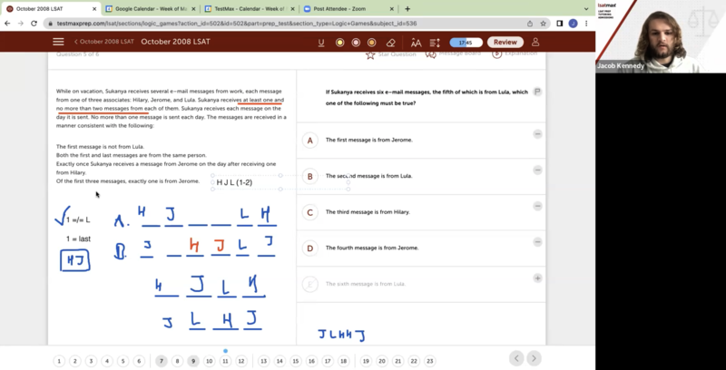Viewport: 726px width, 370px height.
Task: Open the hamburger menu in header
Action: point(58,42)
